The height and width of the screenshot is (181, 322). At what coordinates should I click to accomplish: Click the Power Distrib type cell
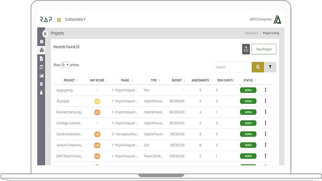153,156
